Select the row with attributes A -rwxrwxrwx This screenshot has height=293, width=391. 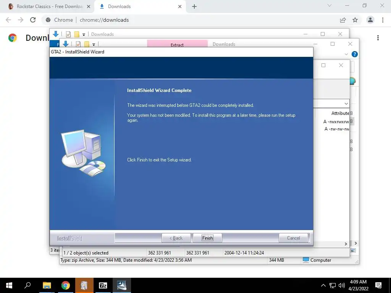coord(336,122)
